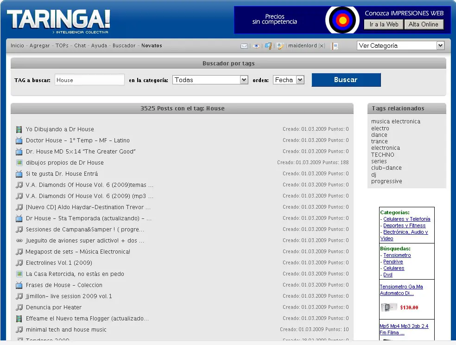
Task: Click TV icon beside Dr. House MD 5x14
Action: [x=19, y=152]
